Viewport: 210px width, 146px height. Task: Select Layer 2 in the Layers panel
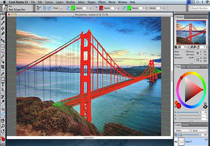pyautogui.click(x=191, y=142)
